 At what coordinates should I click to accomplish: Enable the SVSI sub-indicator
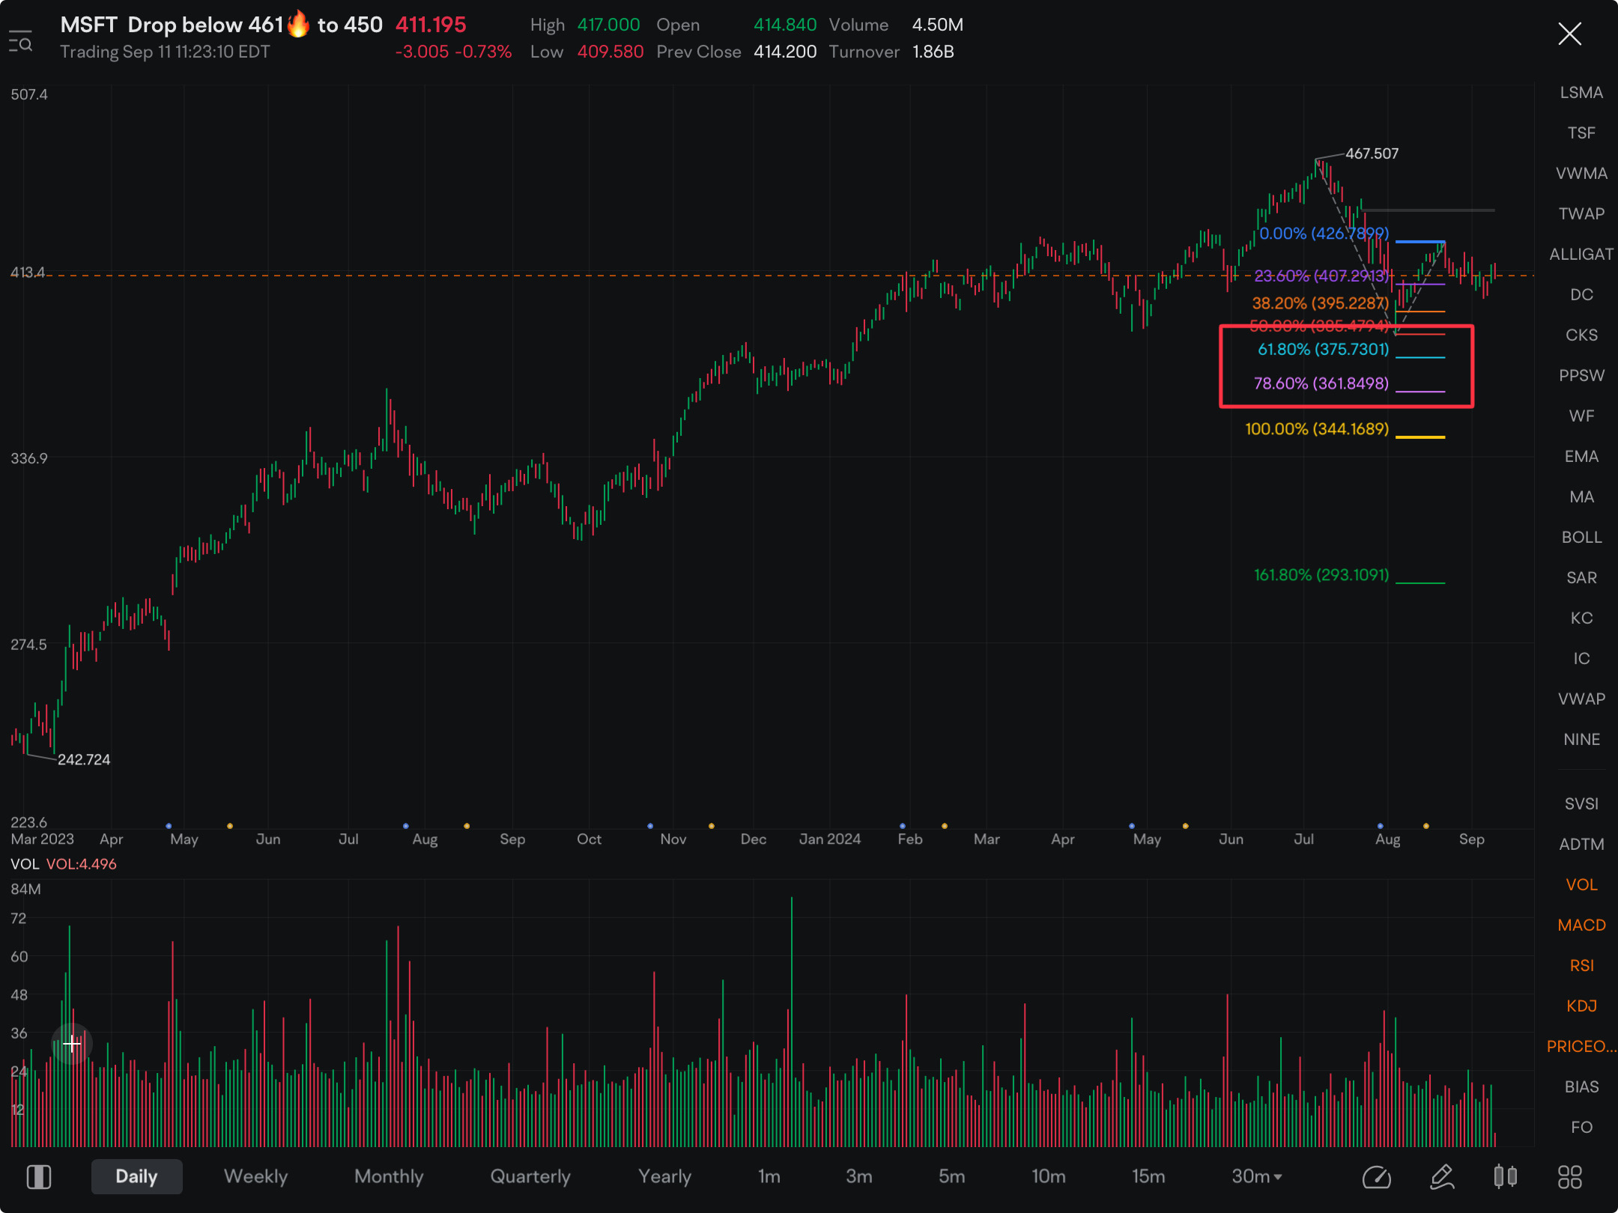tap(1581, 803)
